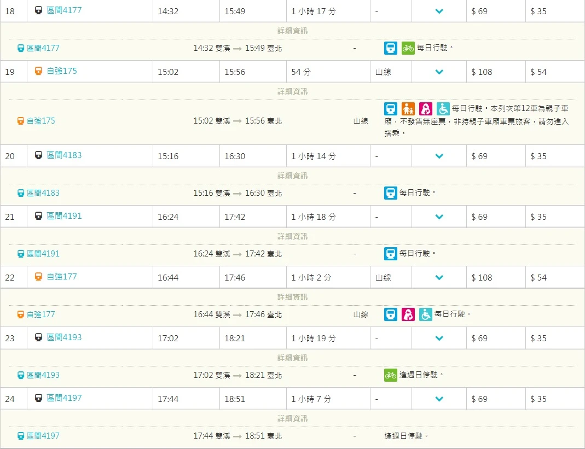Select the $ 54 fare in row 22
Viewport: 585px width, 449px height.
(538, 278)
